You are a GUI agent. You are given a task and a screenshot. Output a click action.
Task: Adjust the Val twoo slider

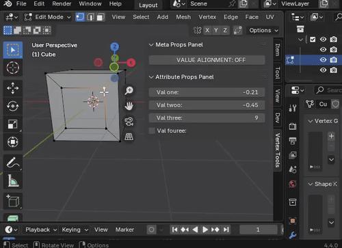pyautogui.click(x=207, y=105)
